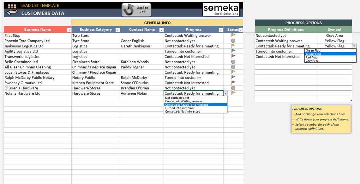Click dropdown arrow beside Ready for a meeting symbol
The width and height of the screenshot is (360, 184).
pyautogui.click(x=354, y=46)
